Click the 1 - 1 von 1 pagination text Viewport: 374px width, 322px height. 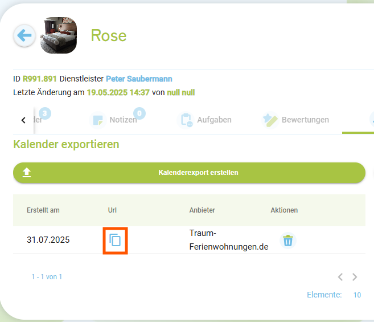(x=47, y=277)
